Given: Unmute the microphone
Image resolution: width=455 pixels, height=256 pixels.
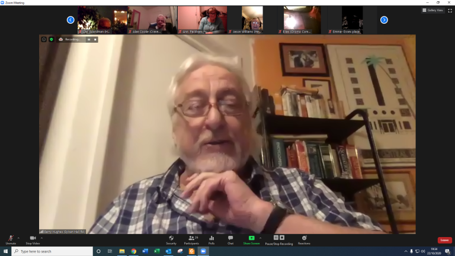Looking at the screenshot, I should pyautogui.click(x=11, y=240).
